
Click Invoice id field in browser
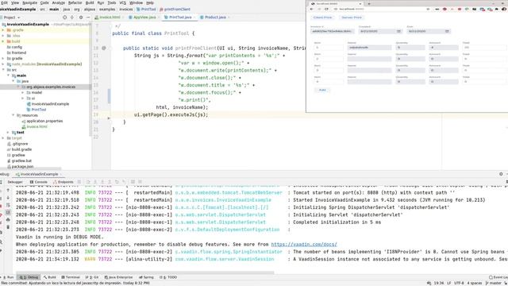coord(332,31)
